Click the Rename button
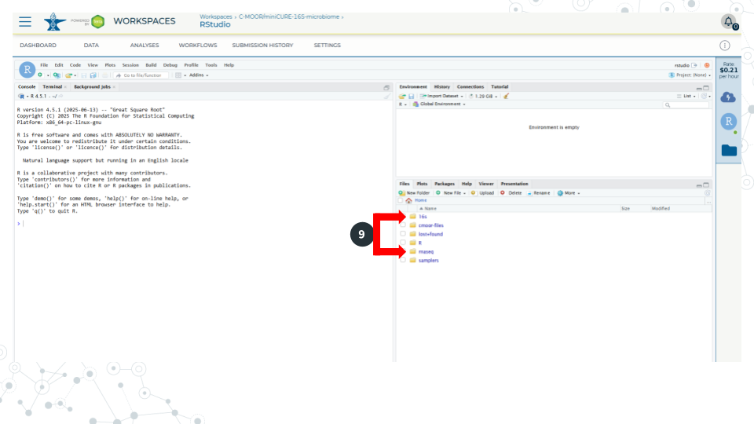This screenshot has height=424, width=754. point(538,193)
